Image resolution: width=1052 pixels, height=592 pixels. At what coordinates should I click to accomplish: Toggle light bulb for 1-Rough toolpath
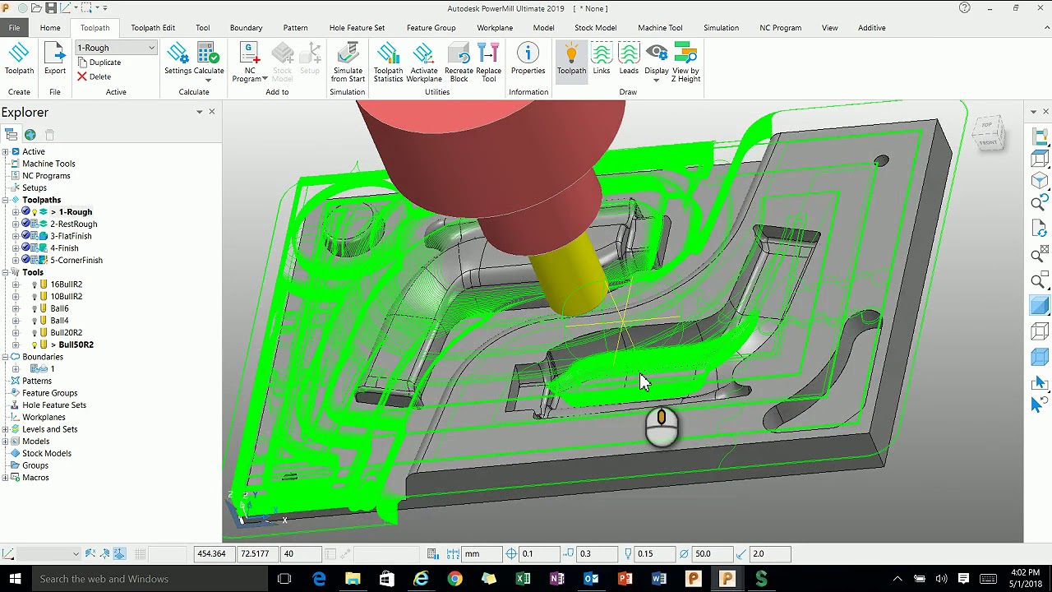tap(35, 212)
